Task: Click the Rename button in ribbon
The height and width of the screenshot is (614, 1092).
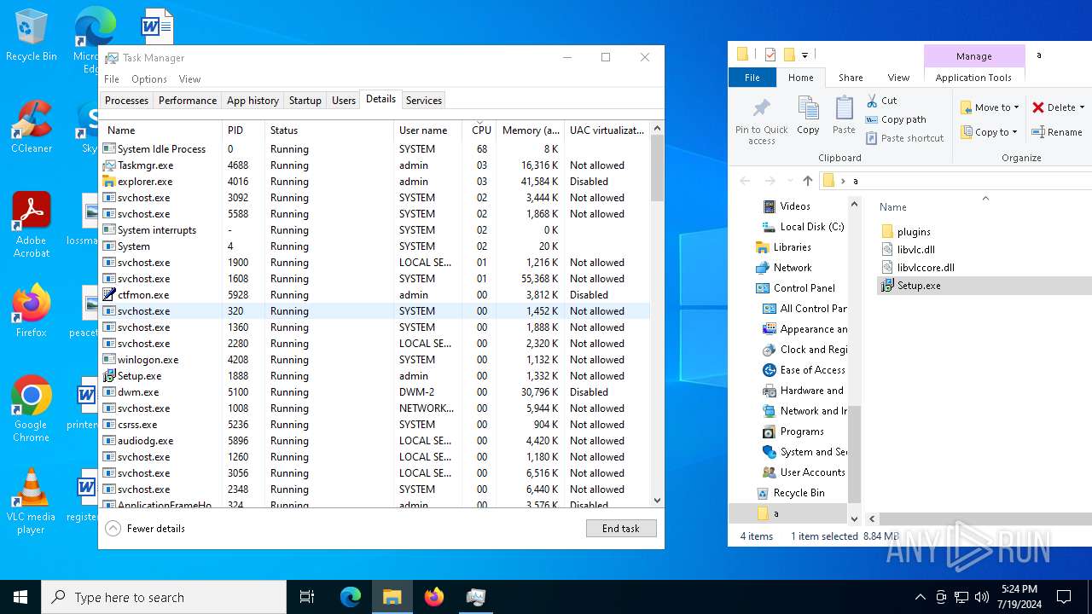Action: (1057, 132)
